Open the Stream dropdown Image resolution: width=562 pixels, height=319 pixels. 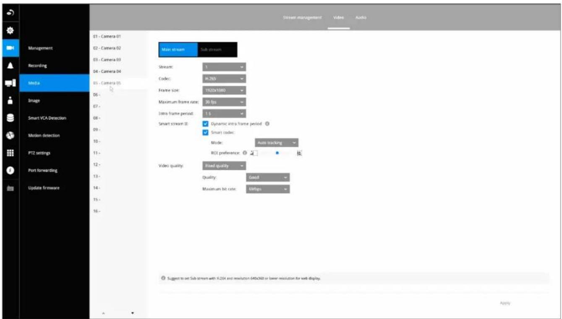[224, 67]
